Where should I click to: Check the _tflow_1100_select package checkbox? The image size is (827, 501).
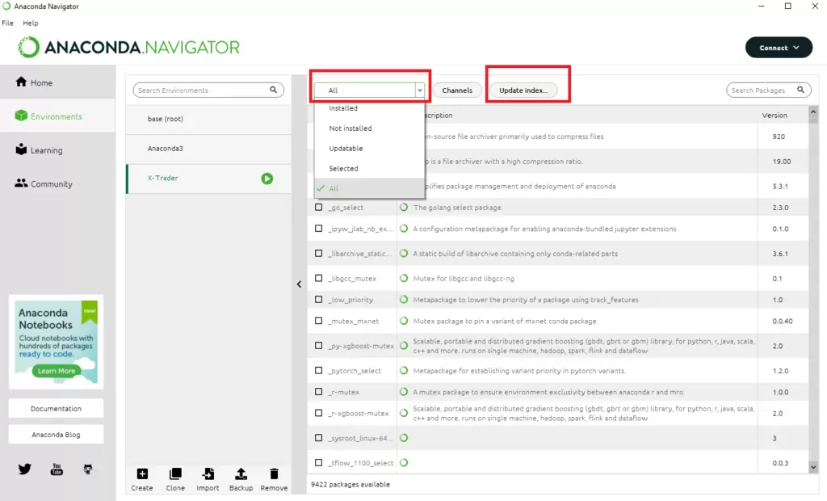pyautogui.click(x=318, y=462)
